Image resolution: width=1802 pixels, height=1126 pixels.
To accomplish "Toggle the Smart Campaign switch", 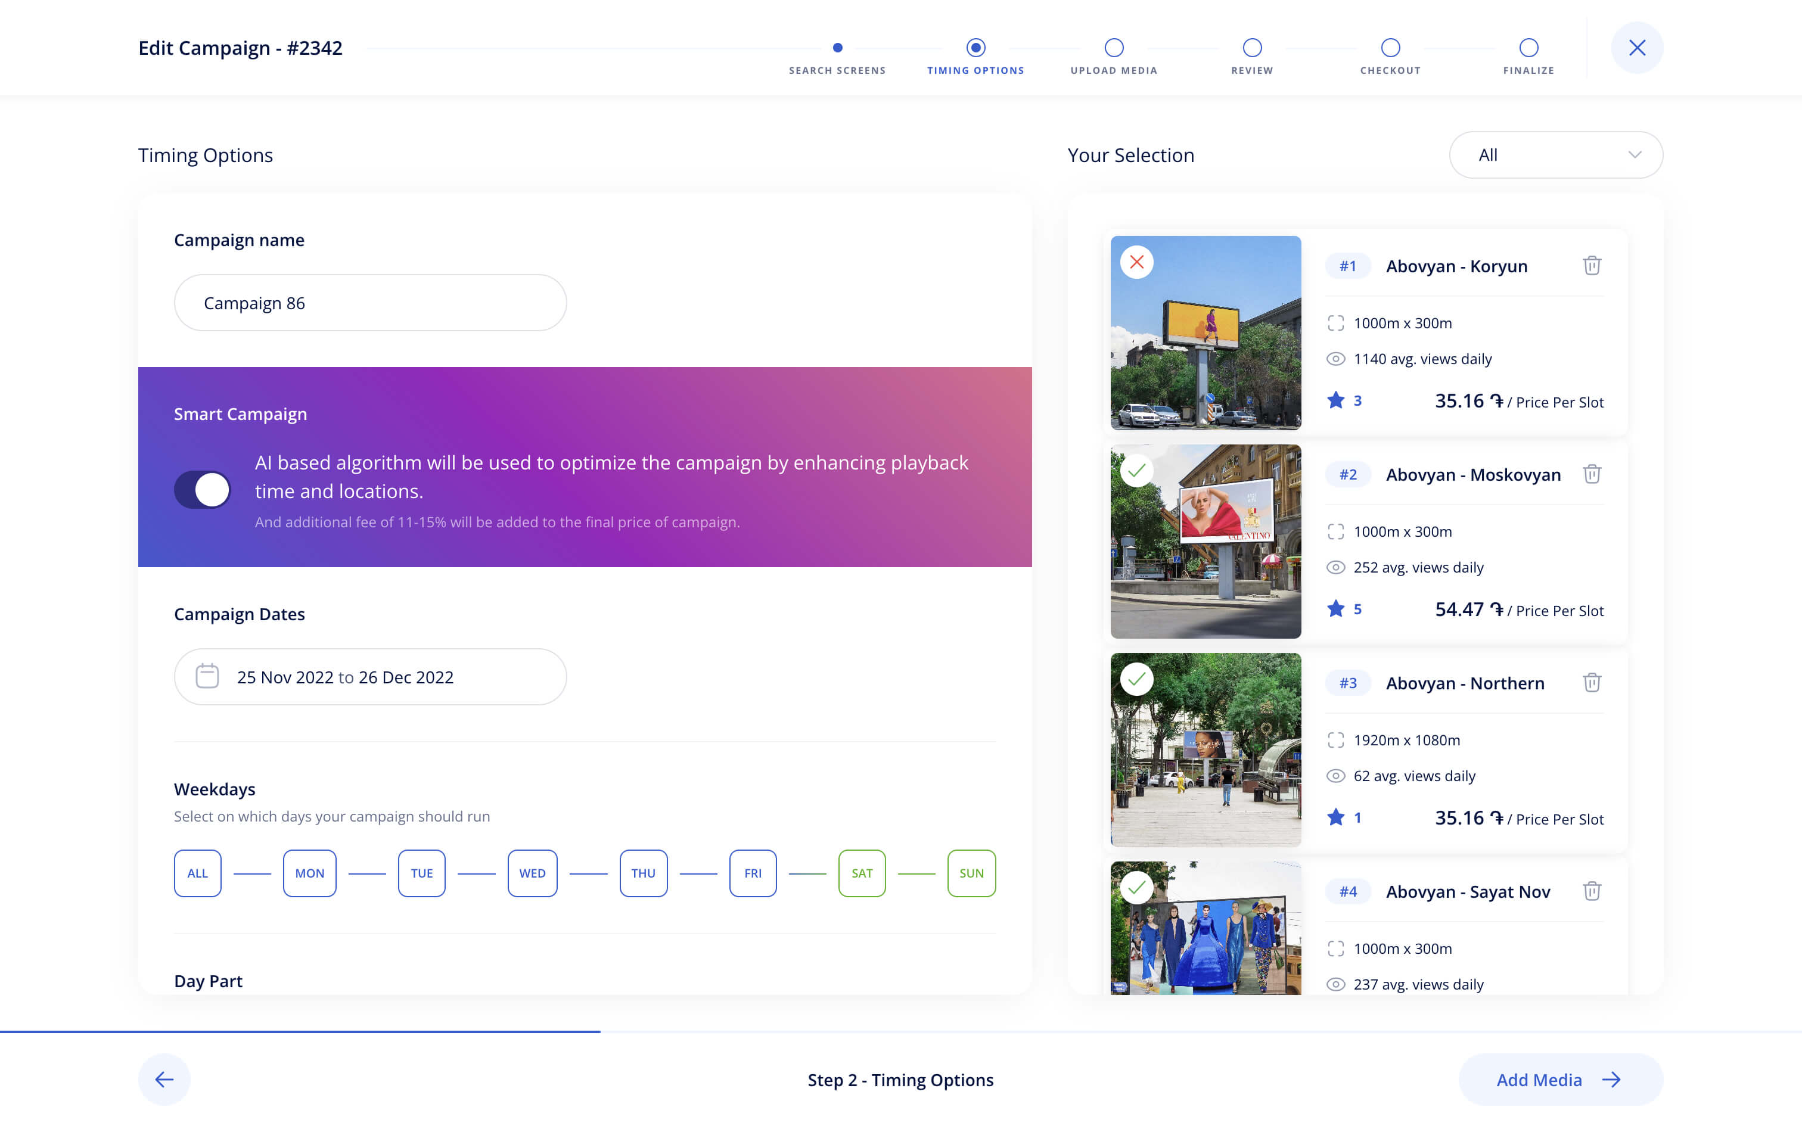I will (203, 490).
